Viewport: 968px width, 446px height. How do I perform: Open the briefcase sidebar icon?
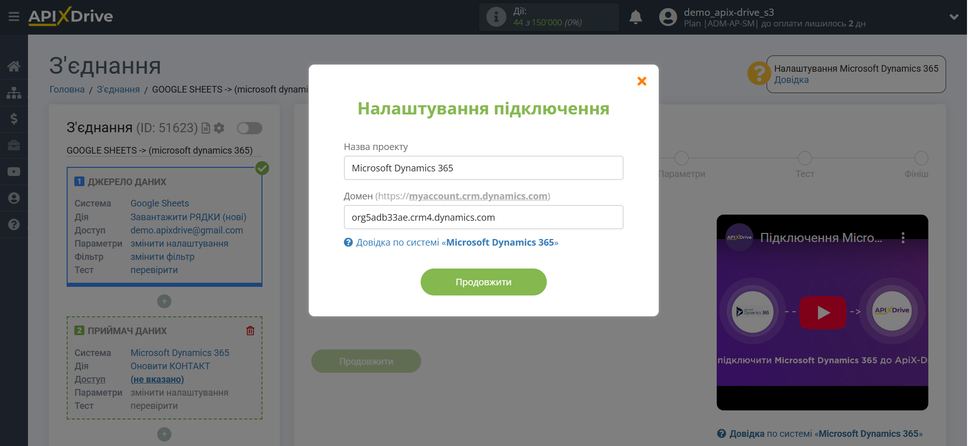tap(14, 145)
